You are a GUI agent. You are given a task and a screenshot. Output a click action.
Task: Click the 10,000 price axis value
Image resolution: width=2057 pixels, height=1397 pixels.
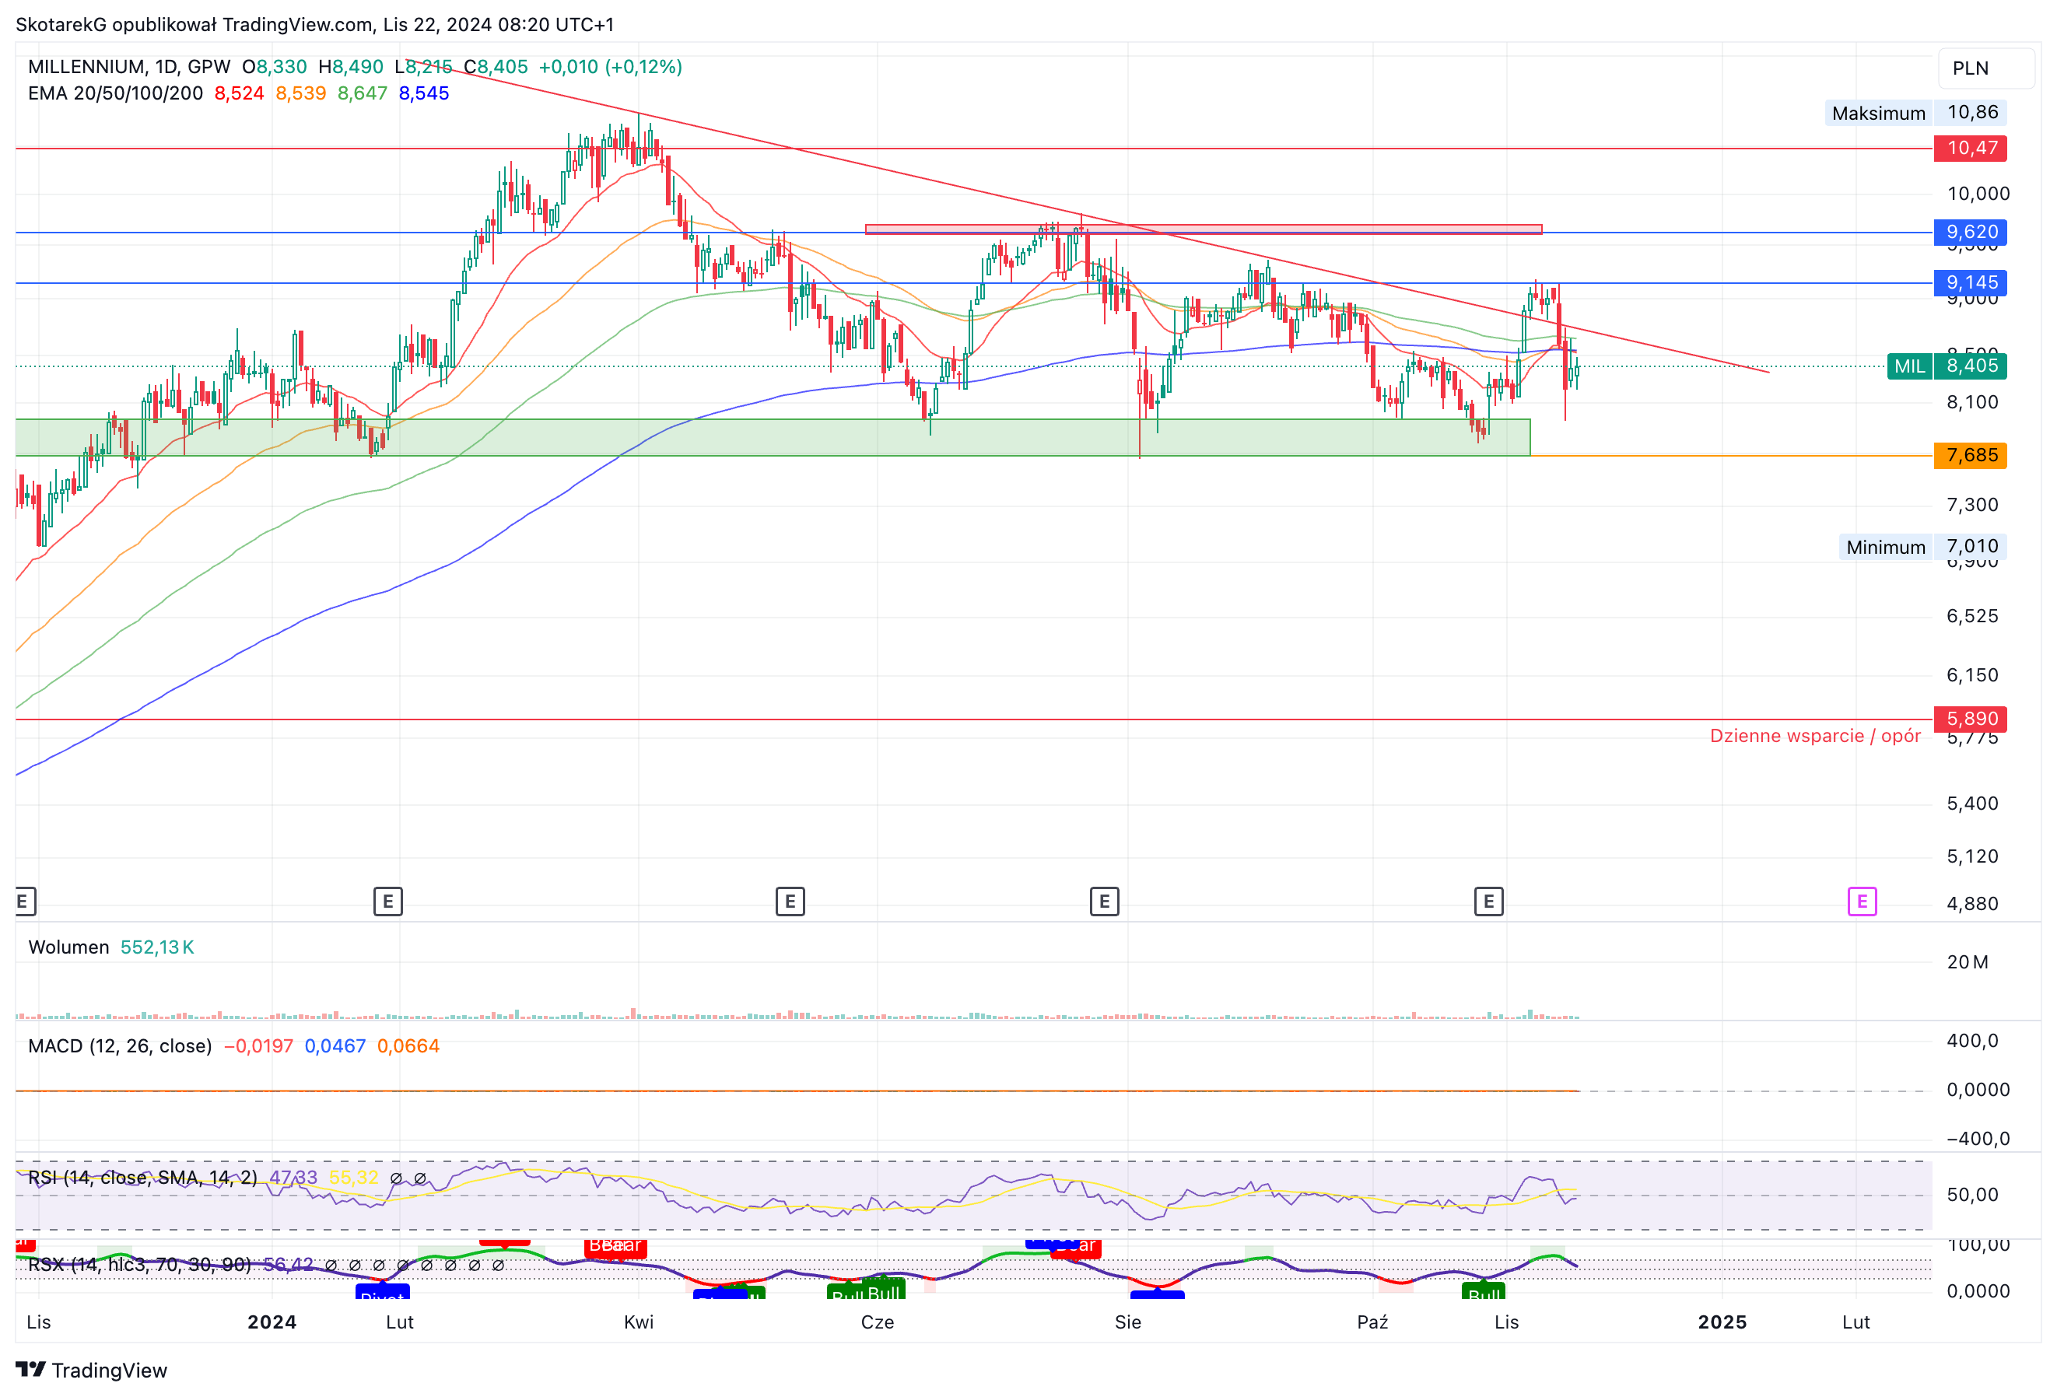(1978, 194)
